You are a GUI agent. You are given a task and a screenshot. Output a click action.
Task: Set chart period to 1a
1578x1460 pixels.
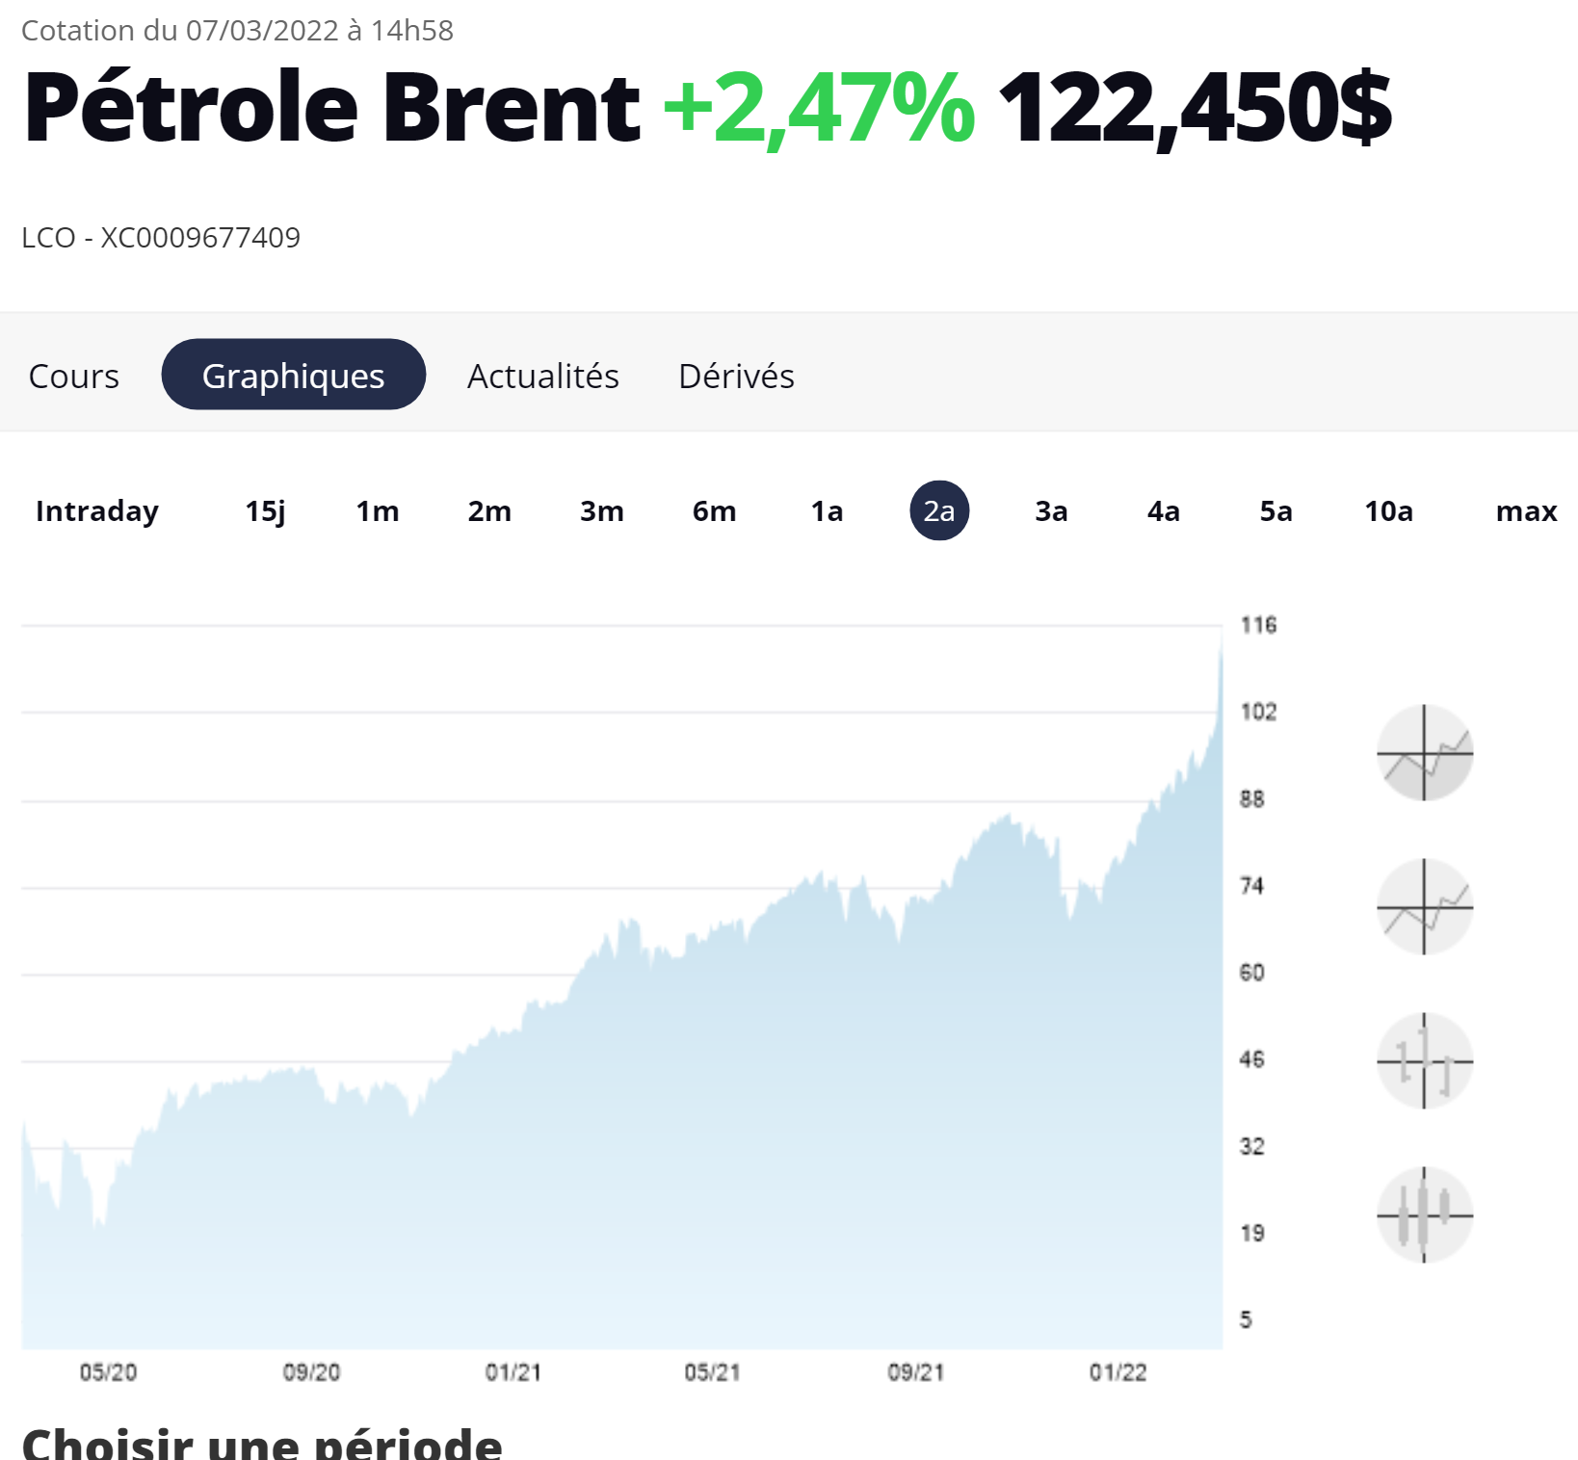pyautogui.click(x=827, y=511)
